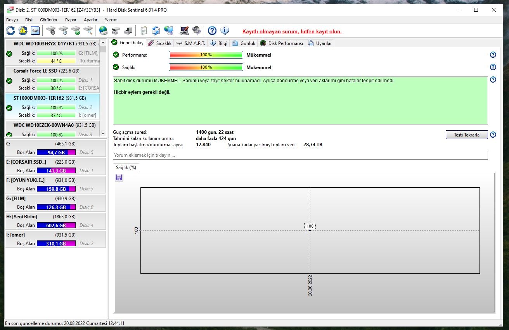Click the 310,1 GB free space bar
Screen dimensions: 509x330
pyautogui.click(x=56, y=244)
